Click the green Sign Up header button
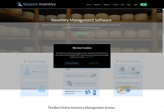This screenshot has height=112, width=164. (x=143, y=4)
